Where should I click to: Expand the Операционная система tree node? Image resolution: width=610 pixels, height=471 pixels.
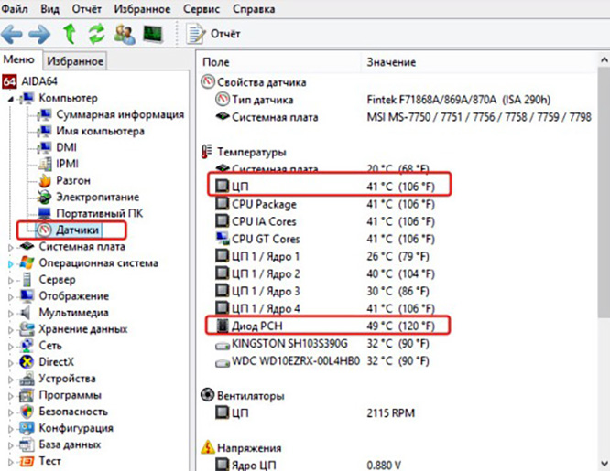(11, 264)
